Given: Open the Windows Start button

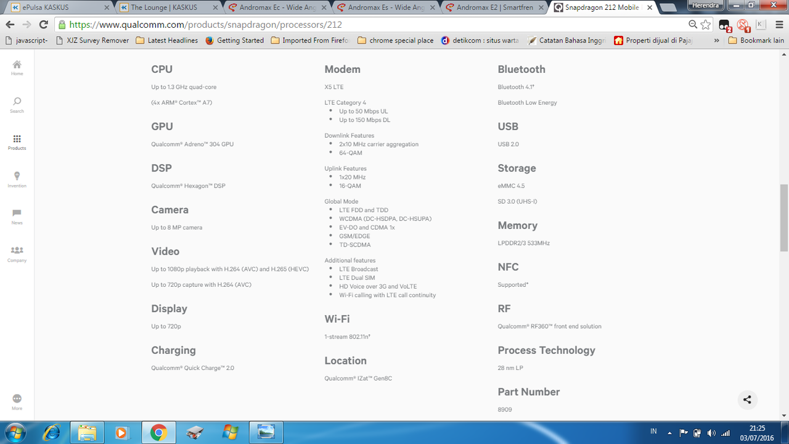Looking at the screenshot, I should (x=14, y=432).
